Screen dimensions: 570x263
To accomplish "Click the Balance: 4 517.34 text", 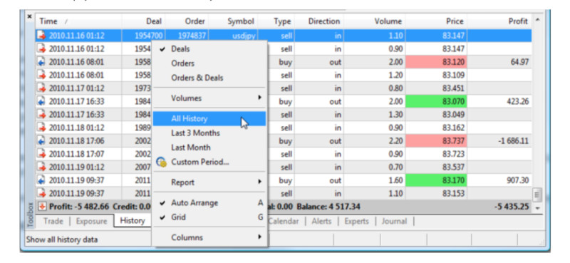I will pos(328,207).
